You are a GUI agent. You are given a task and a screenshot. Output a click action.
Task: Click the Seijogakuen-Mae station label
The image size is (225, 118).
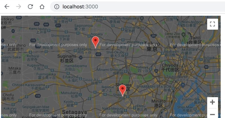tap(36, 108)
